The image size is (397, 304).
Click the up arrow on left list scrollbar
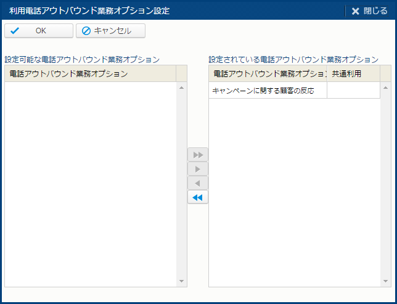click(x=181, y=88)
